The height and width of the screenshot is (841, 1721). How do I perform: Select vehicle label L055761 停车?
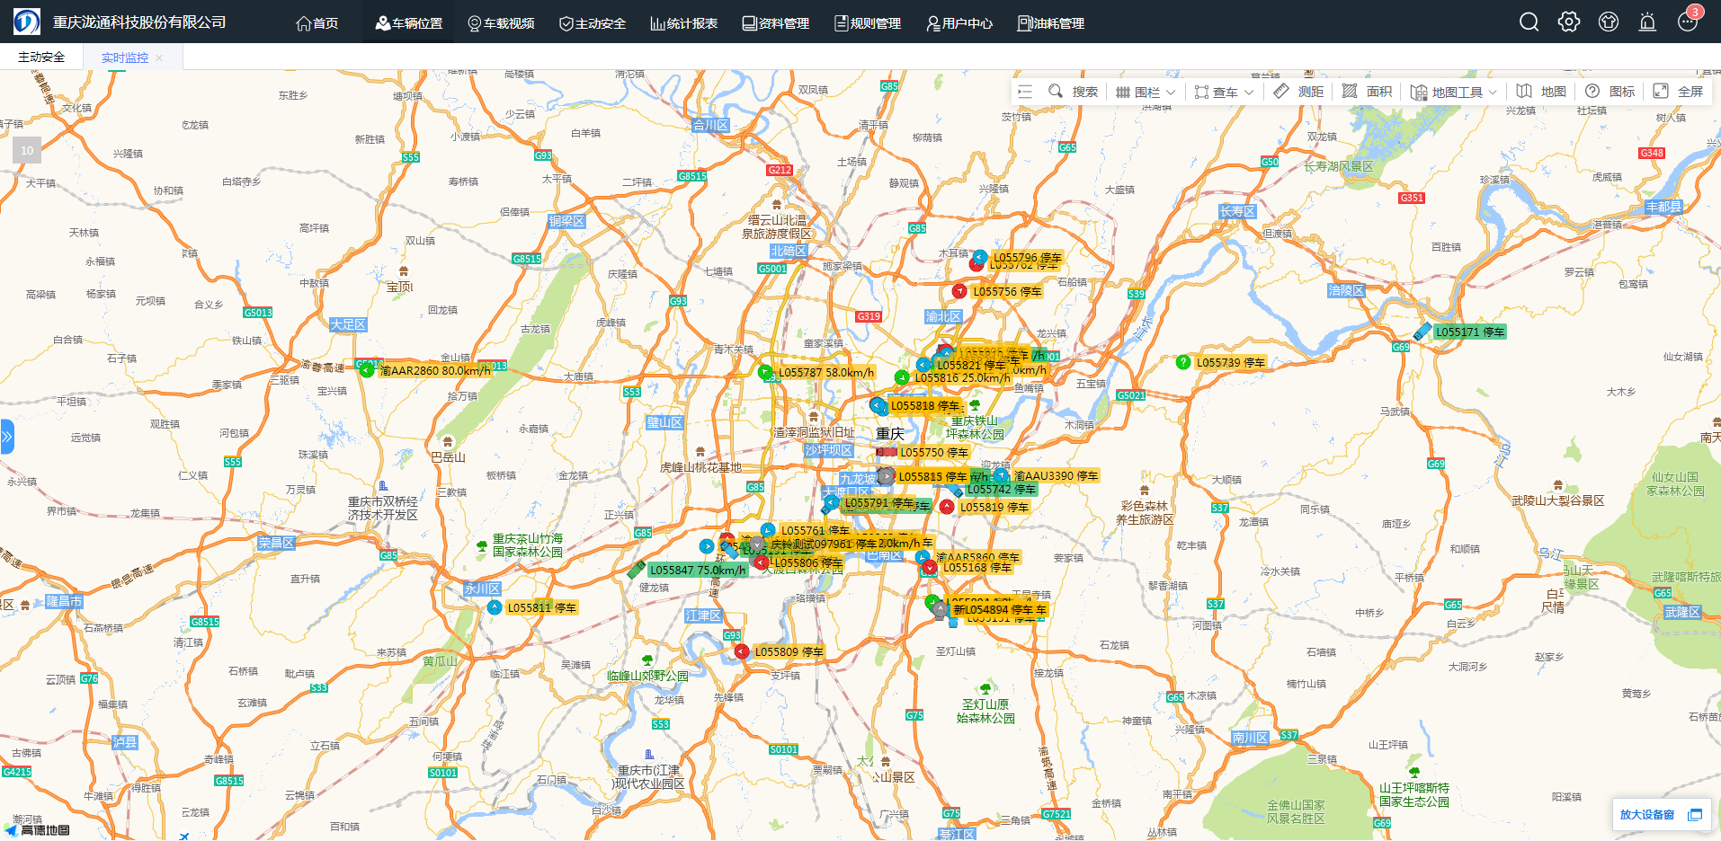[816, 531]
